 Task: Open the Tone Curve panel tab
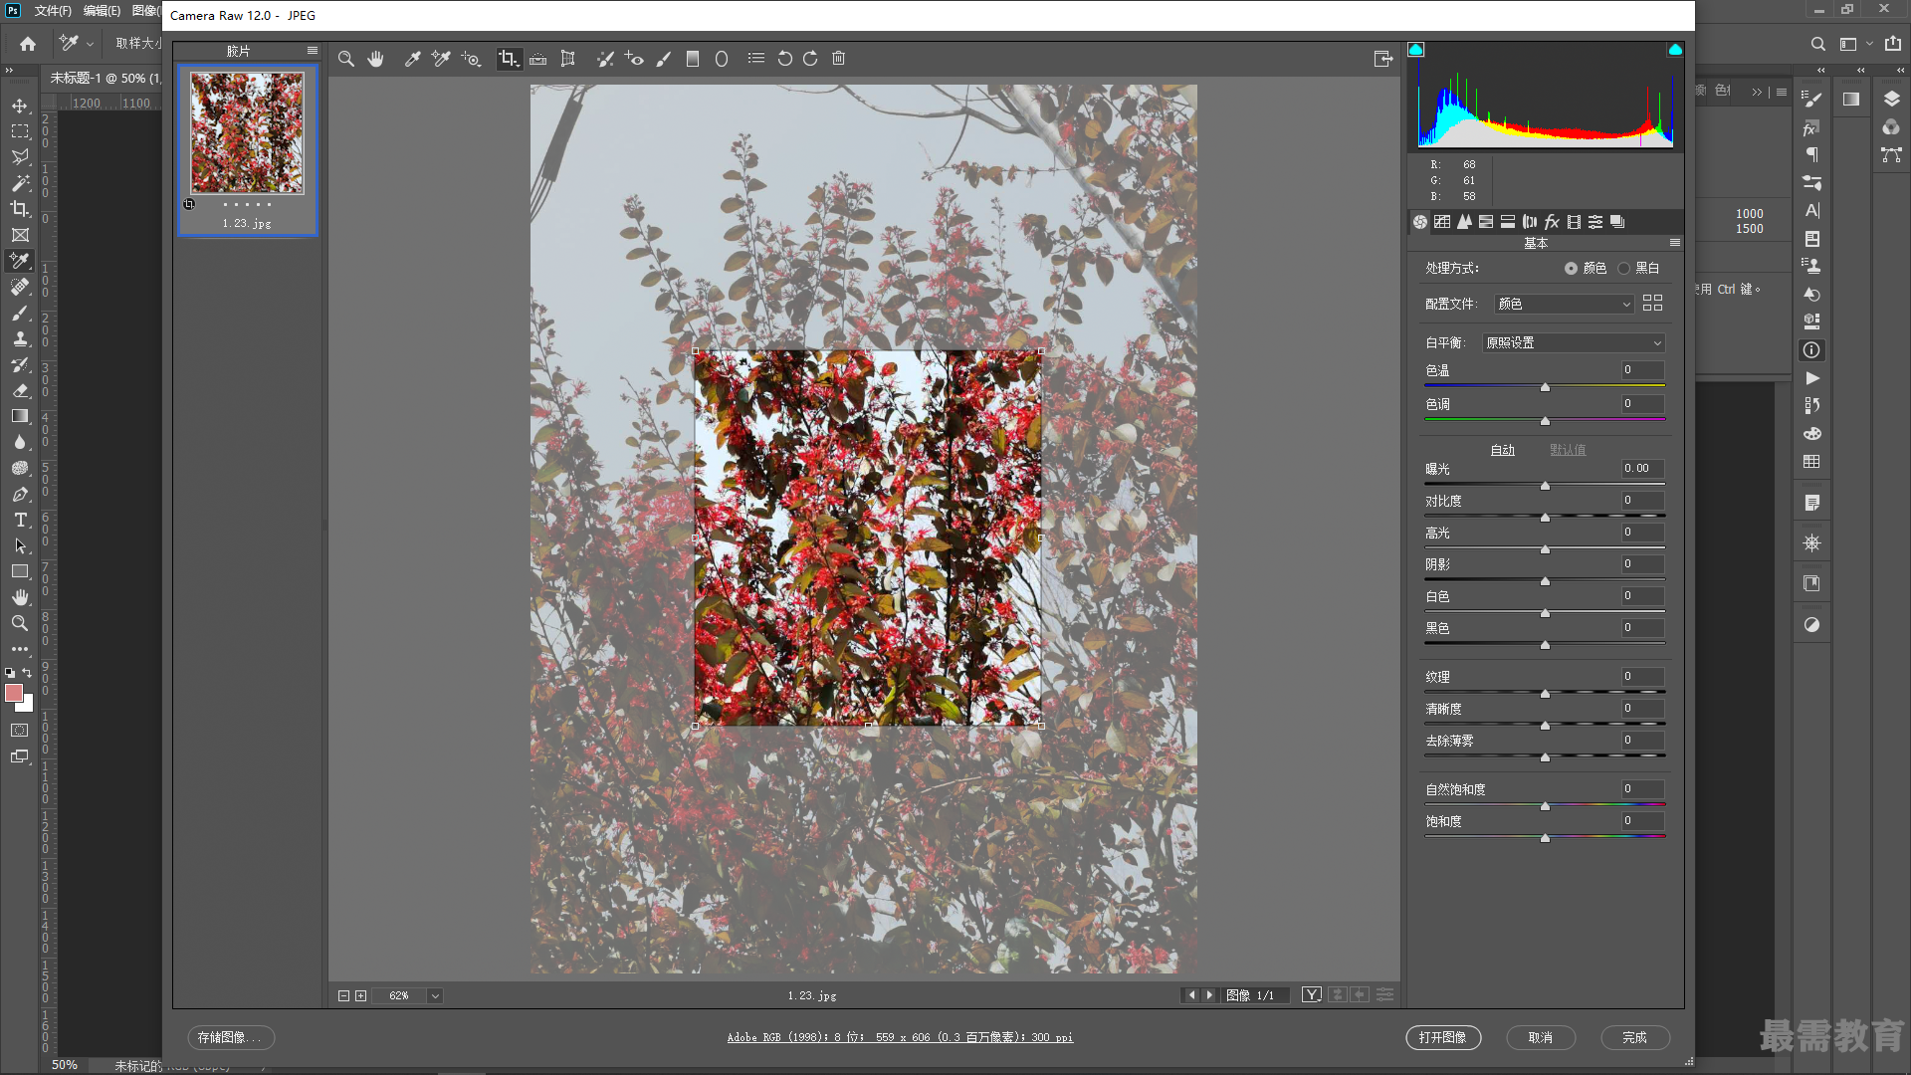click(1442, 222)
